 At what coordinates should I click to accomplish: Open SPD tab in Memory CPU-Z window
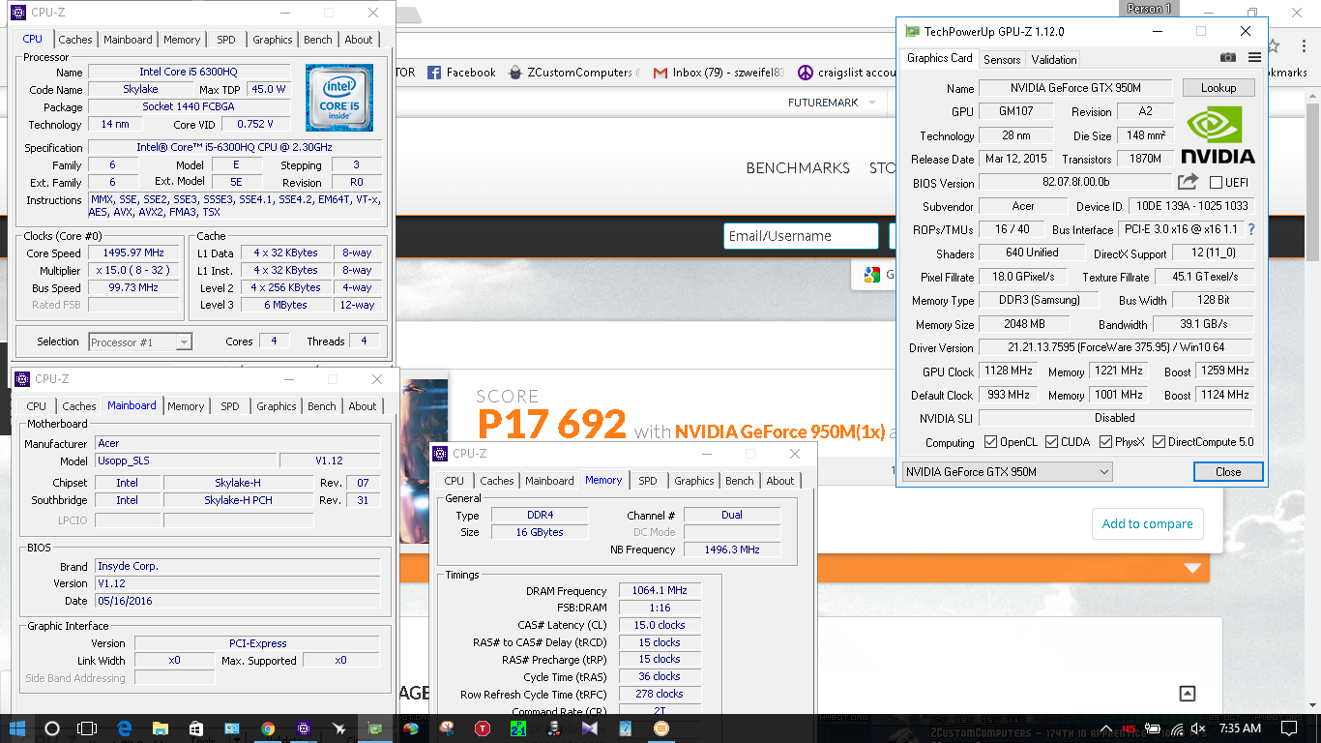pos(648,481)
